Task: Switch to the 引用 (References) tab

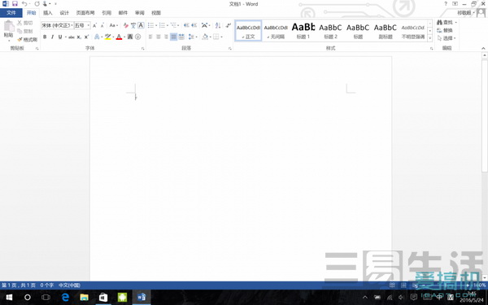Action: [x=107, y=13]
